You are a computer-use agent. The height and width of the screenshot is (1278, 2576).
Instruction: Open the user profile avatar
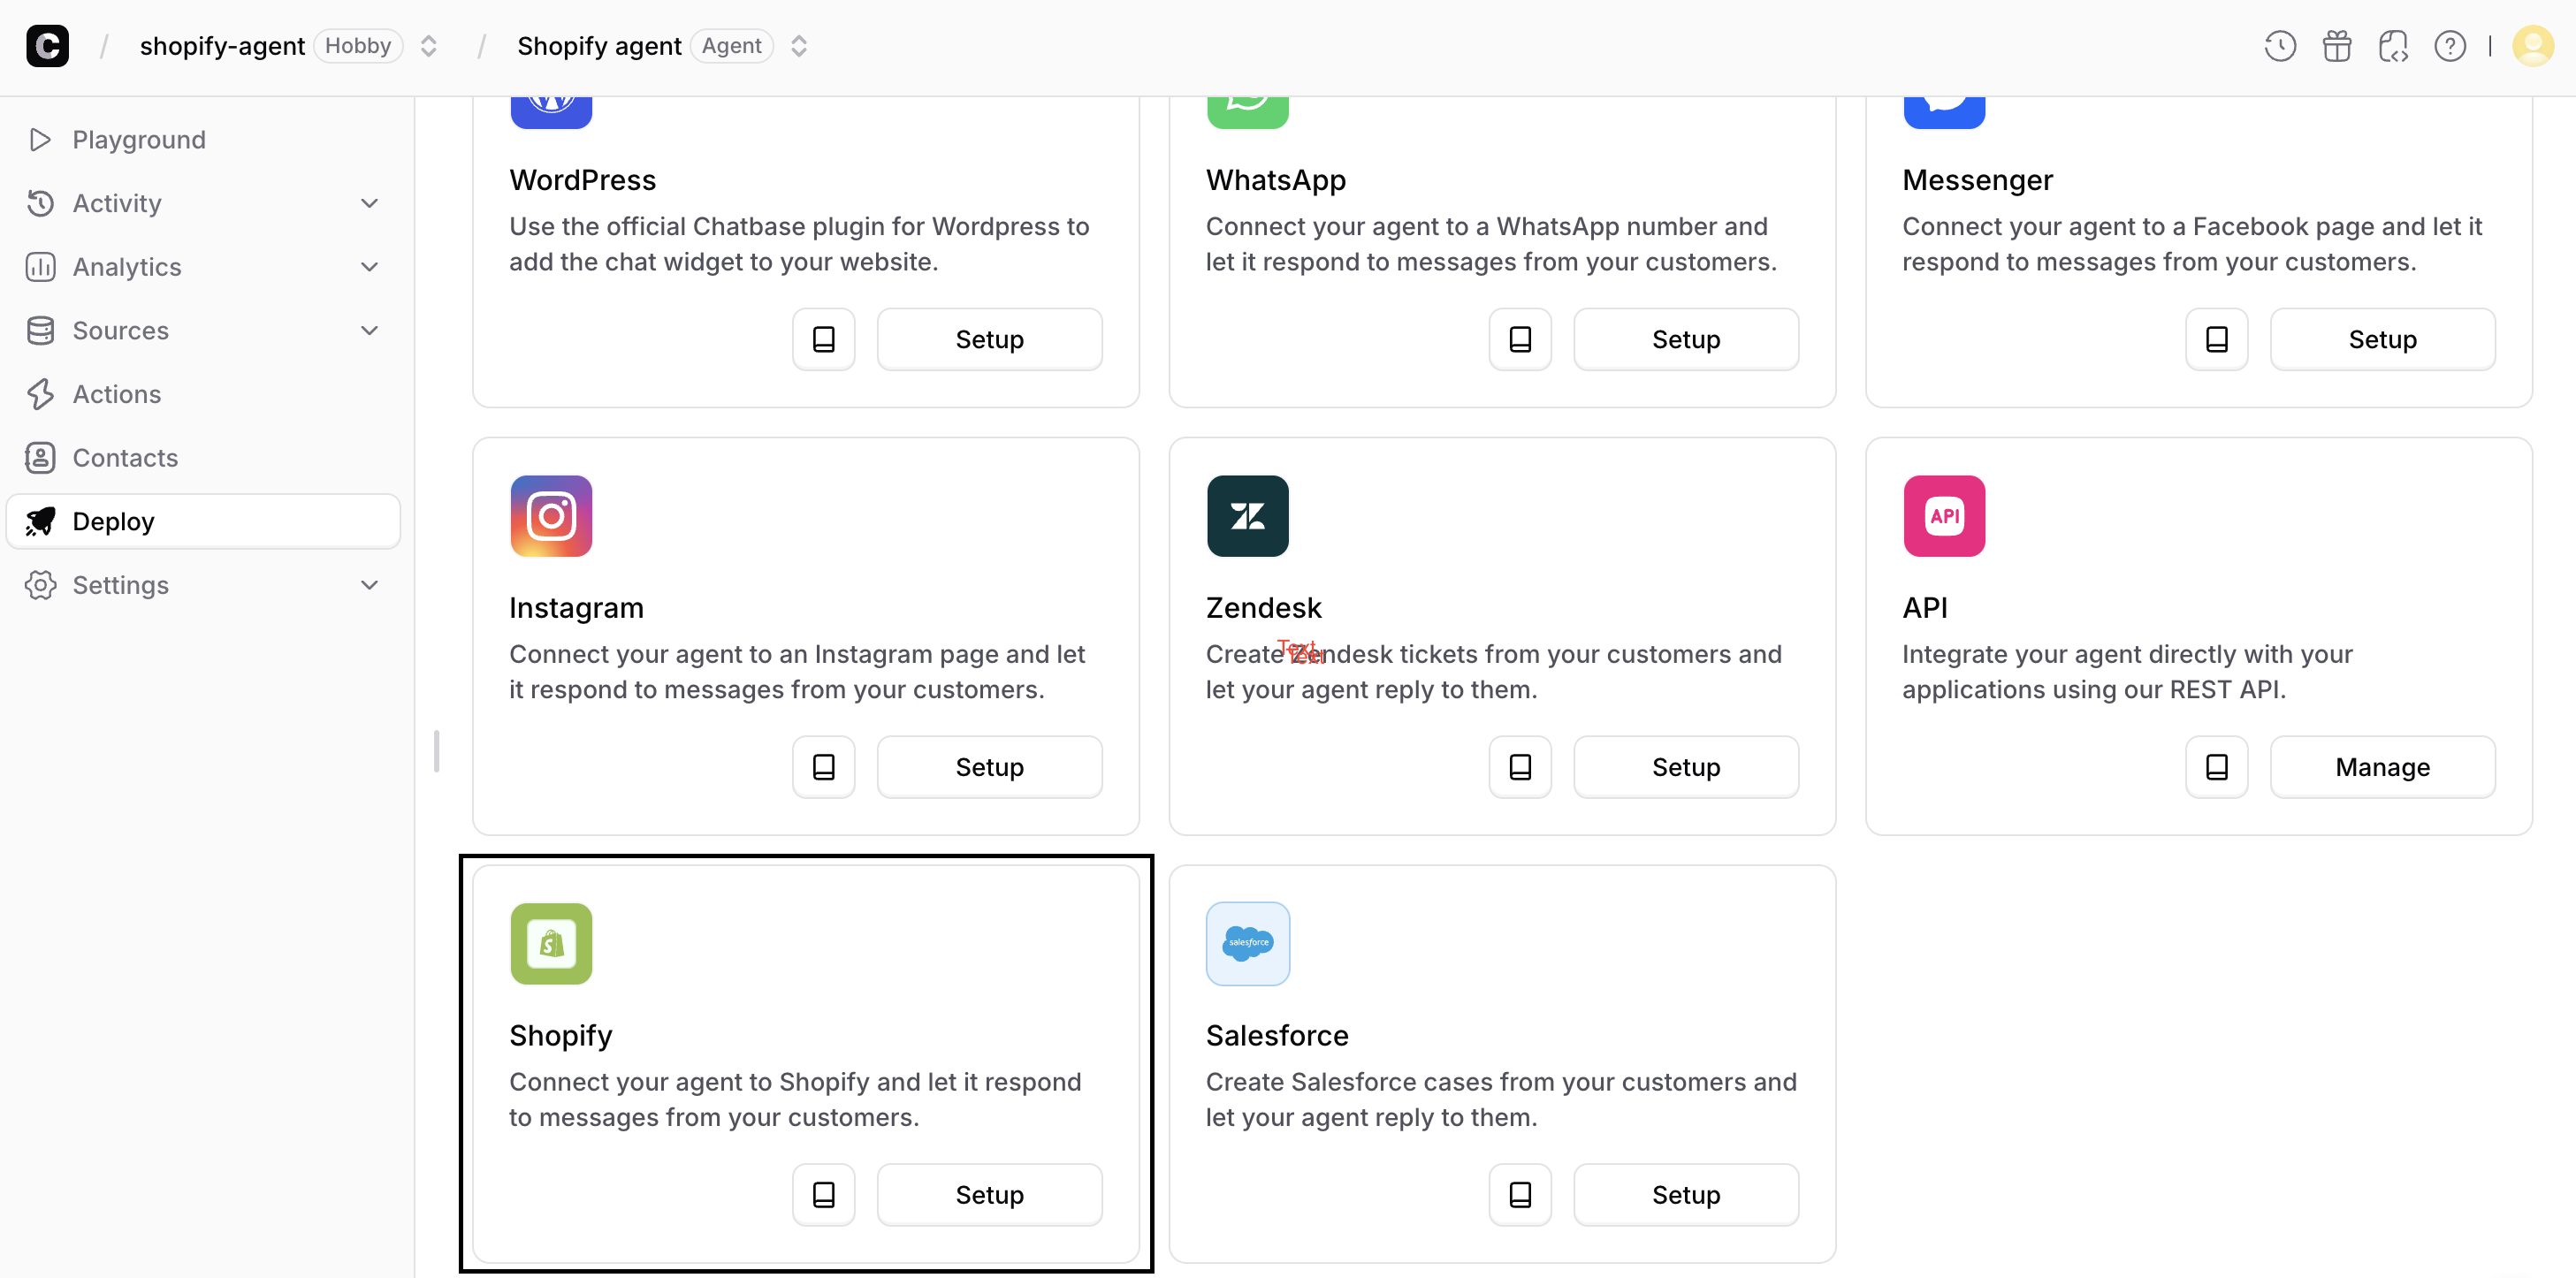(x=2532, y=46)
